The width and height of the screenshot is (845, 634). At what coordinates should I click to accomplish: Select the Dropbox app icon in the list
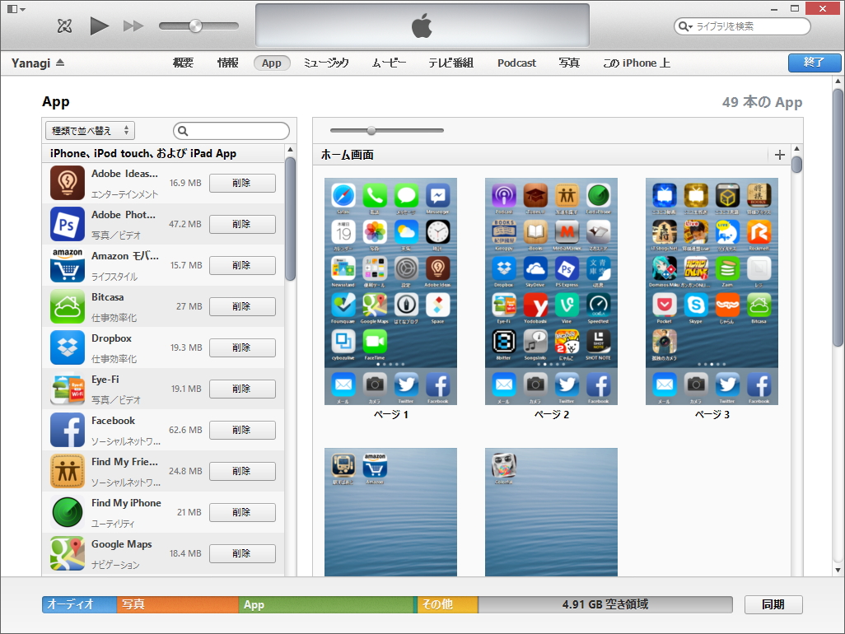[x=67, y=347]
